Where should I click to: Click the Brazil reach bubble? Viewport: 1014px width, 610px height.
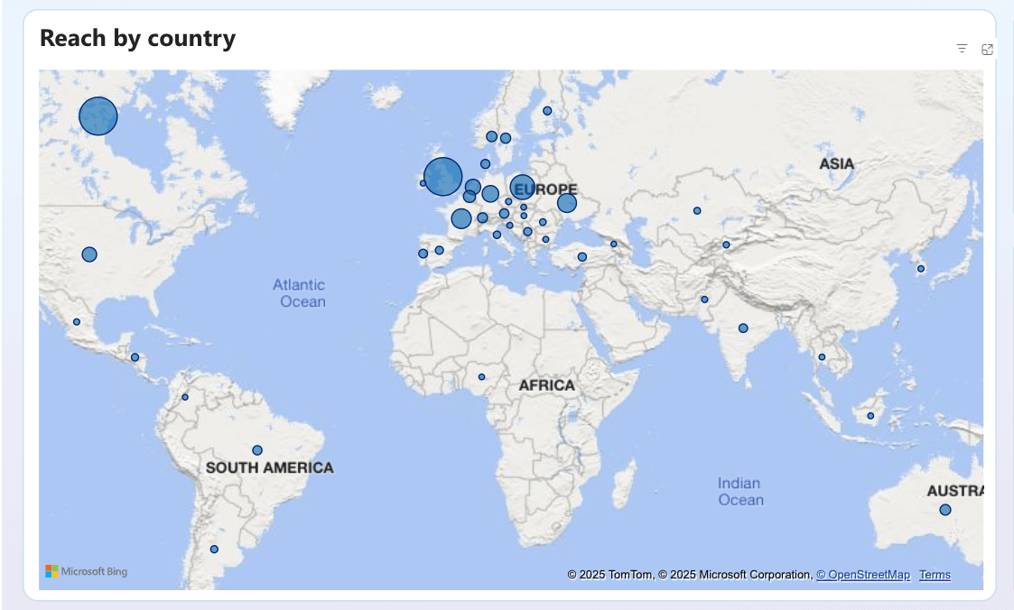[x=257, y=450]
